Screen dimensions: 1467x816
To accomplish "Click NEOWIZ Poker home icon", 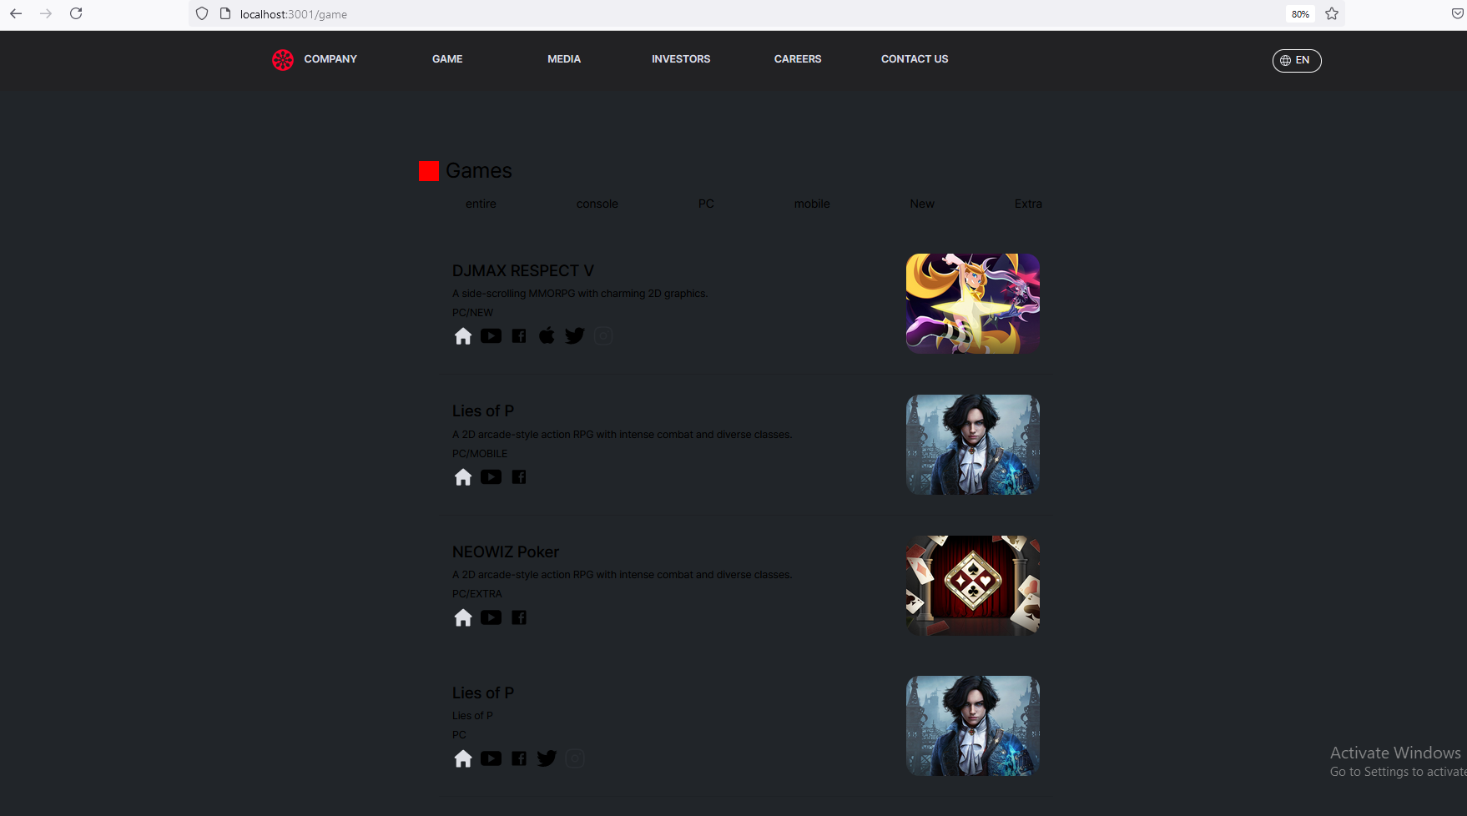I will tap(463, 617).
